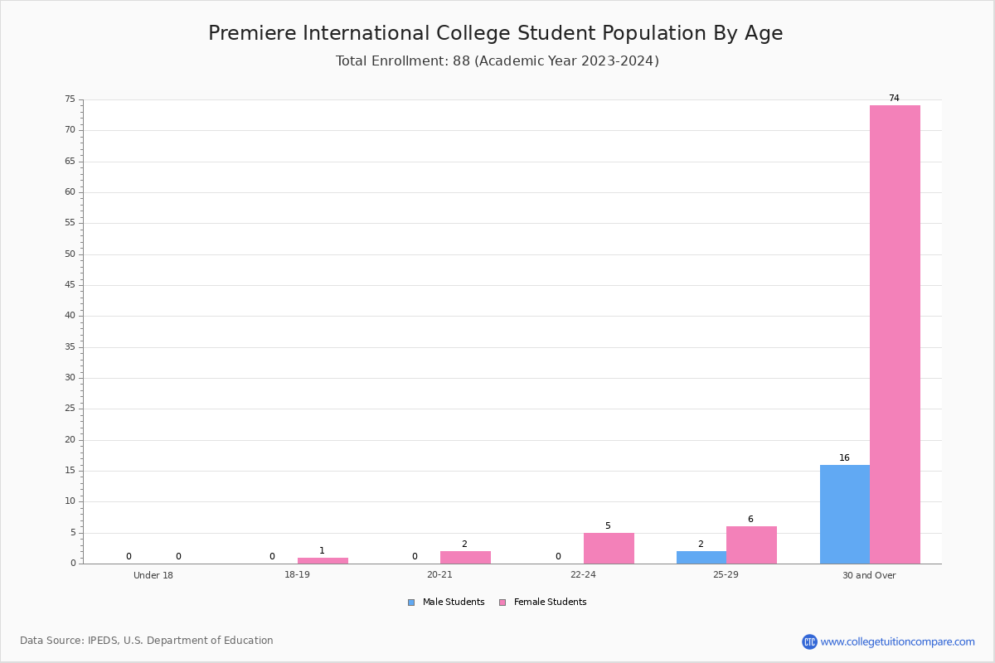This screenshot has height=663, width=995.
Task: Open the www.collegetuitioncompare.com link
Action: point(898,641)
